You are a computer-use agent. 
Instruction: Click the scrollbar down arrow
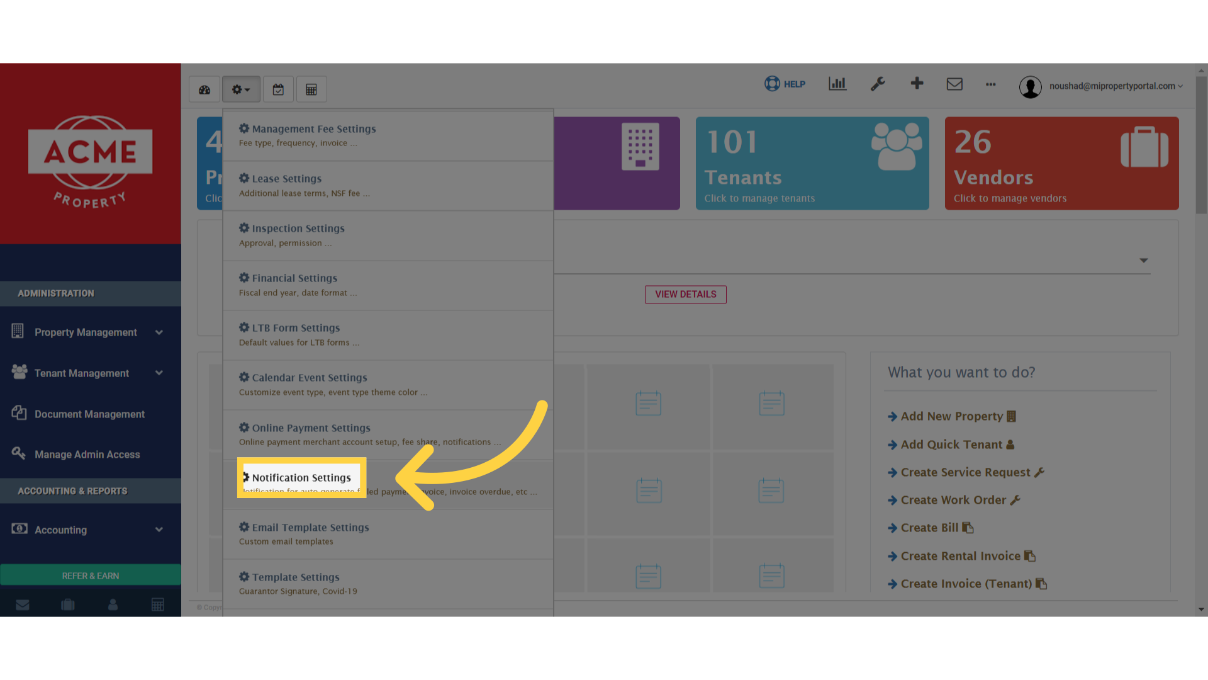(1202, 609)
